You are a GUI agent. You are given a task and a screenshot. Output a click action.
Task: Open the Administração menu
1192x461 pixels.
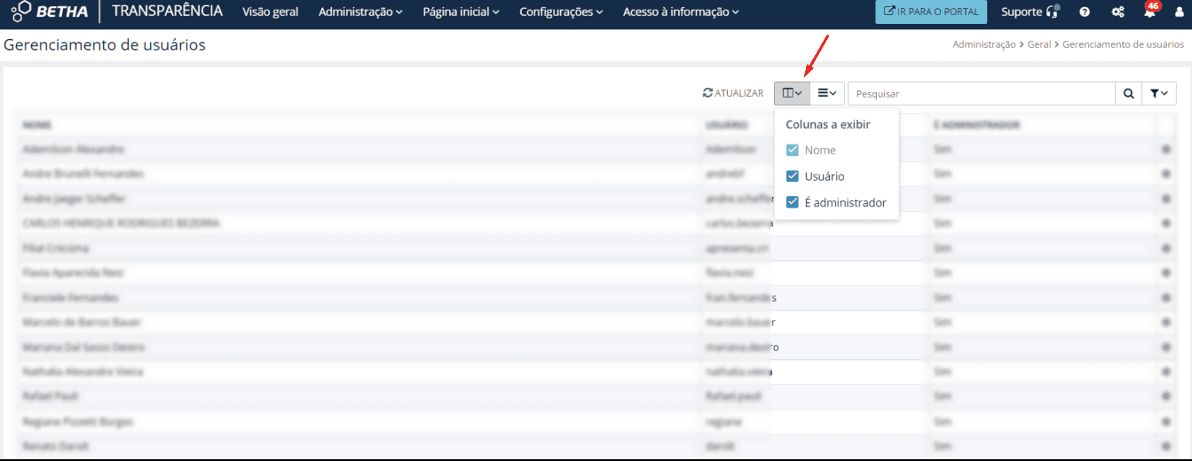pos(360,12)
